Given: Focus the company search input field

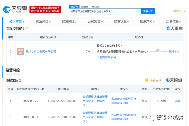Looking at the screenshot, I should coord(105,11).
